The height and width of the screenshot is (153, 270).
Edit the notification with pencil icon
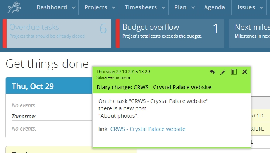pos(223,72)
